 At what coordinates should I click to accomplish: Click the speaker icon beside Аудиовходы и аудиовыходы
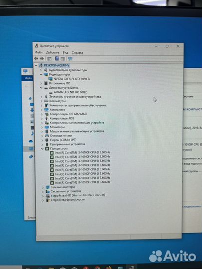pyautogui.click(x=46, y=70)
